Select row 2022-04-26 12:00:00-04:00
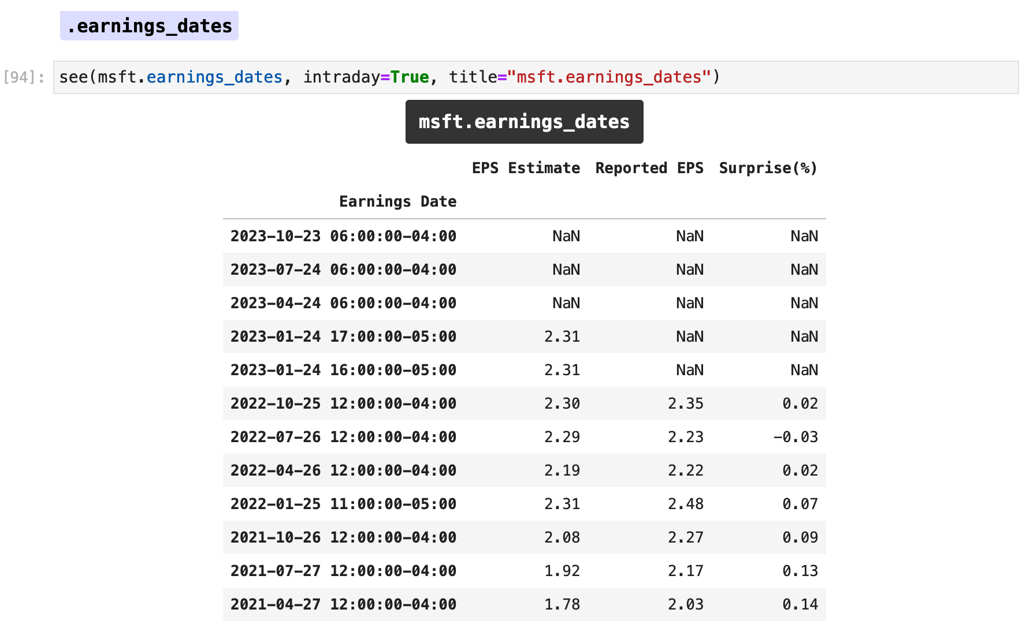The width and height of the screenshot is (1026, 628). [524, 470]
